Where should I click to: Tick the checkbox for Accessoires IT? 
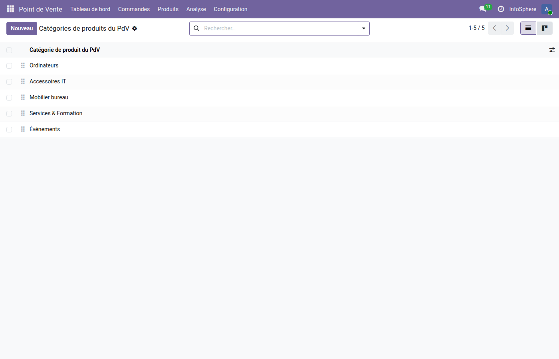9,82
